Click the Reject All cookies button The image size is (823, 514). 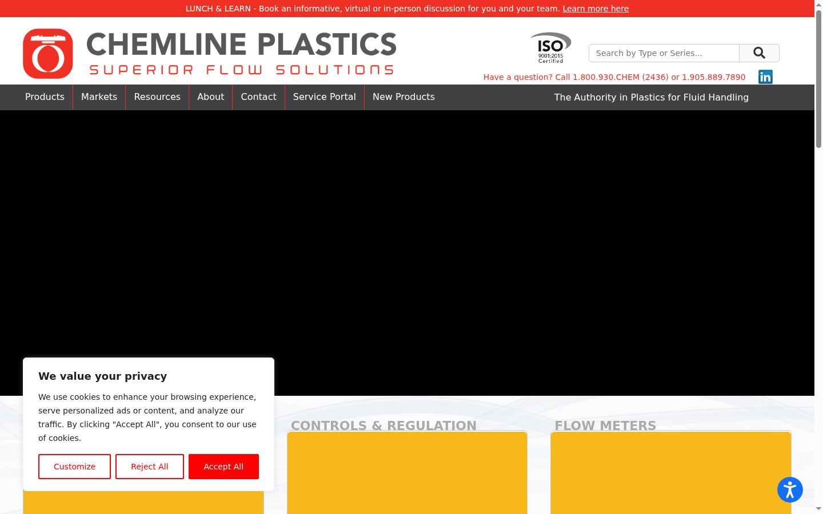coord(150,467)
